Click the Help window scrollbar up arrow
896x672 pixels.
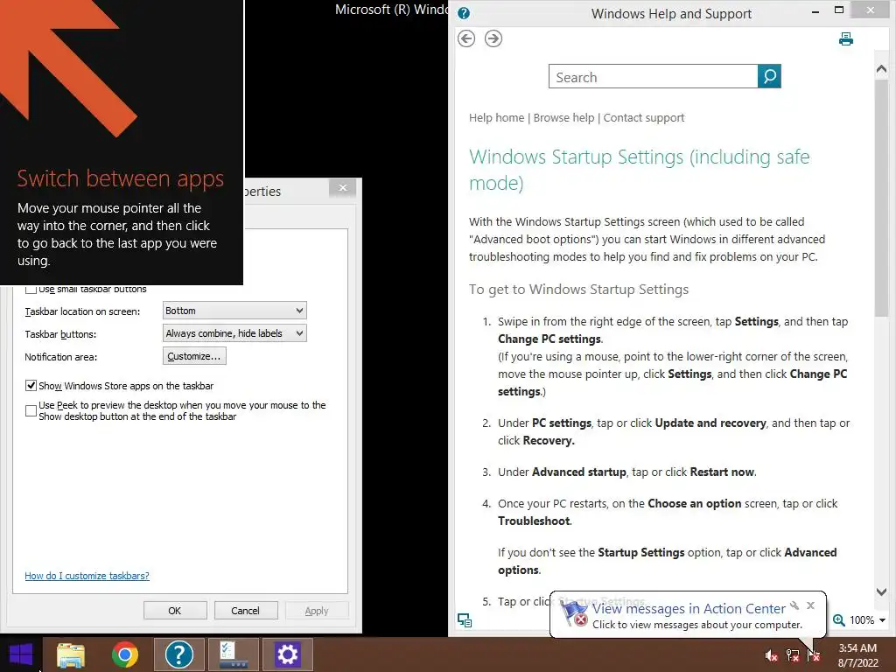tap(882, 70)
